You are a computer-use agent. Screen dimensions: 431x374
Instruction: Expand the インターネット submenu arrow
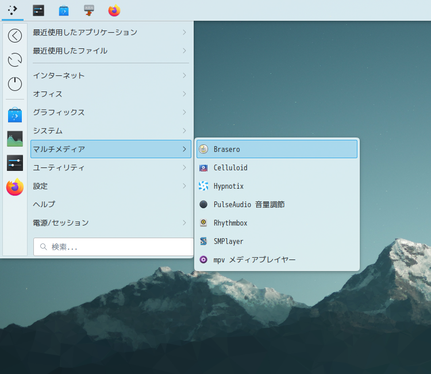pyautogui.click(x=184, y=75)
